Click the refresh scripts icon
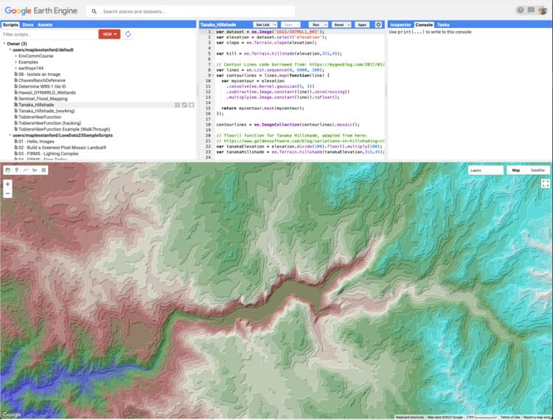553x420 pixels. pos(128,34)
